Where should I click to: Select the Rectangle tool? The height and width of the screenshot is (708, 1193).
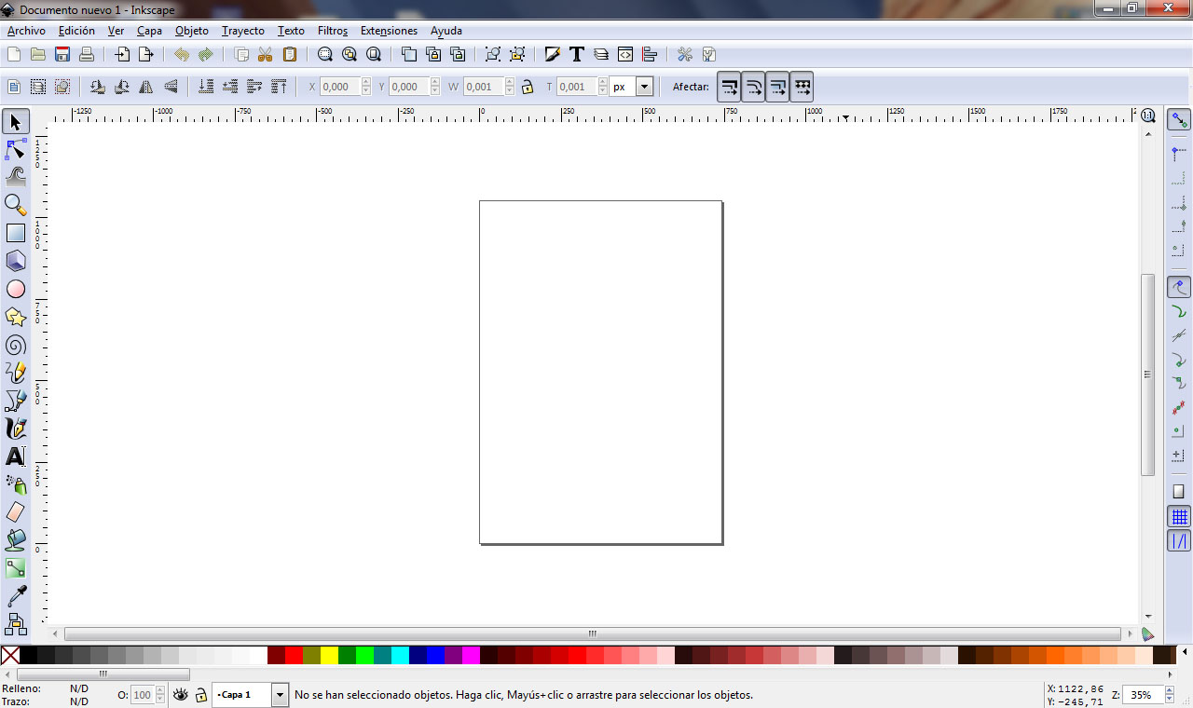coord(16,233)
